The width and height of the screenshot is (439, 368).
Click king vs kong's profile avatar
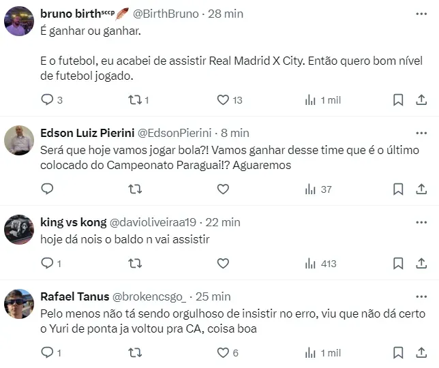tap(19, 230)
